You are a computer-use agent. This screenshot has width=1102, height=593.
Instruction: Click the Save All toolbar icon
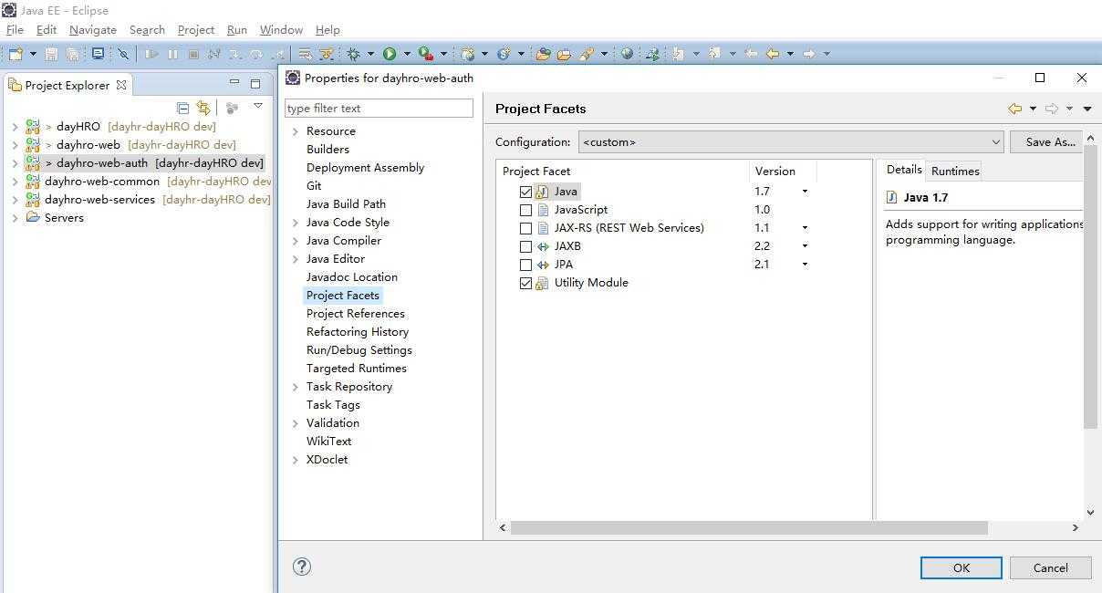(73, 54)
